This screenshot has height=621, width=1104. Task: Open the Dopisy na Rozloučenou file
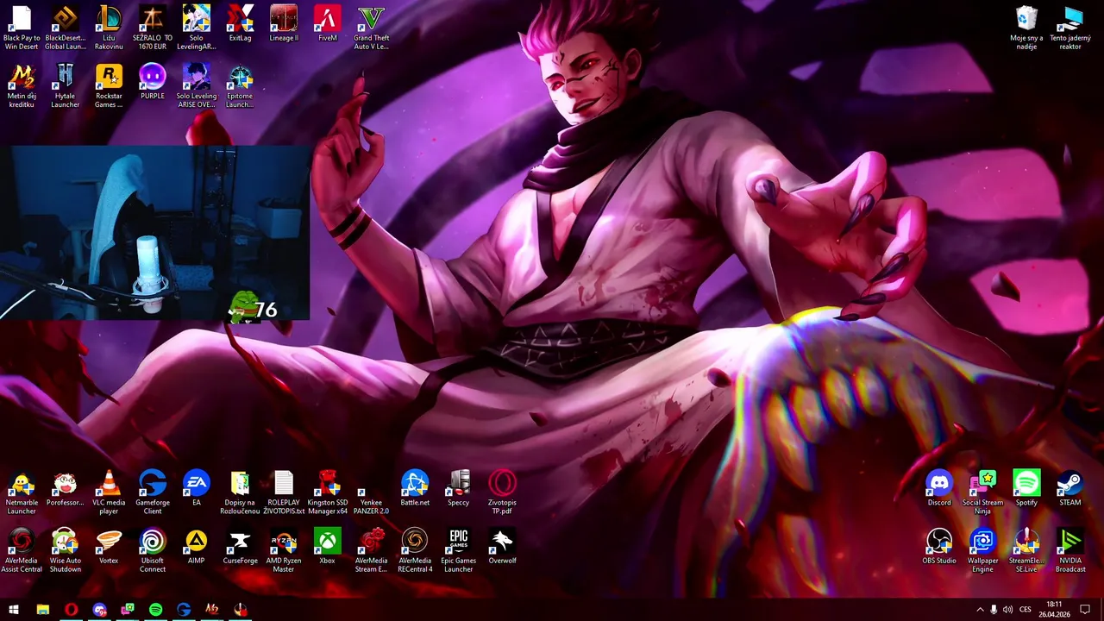[x=240, y=492]
